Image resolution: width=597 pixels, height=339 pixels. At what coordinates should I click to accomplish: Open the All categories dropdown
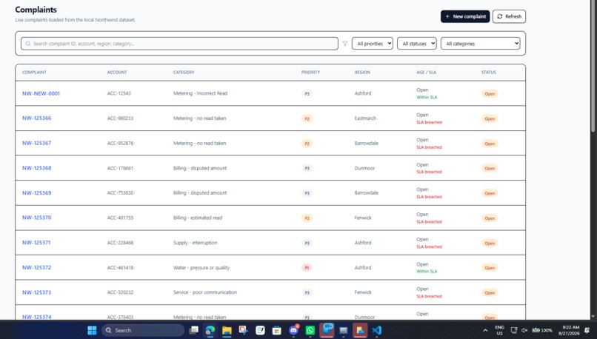[x=481, y=44]
